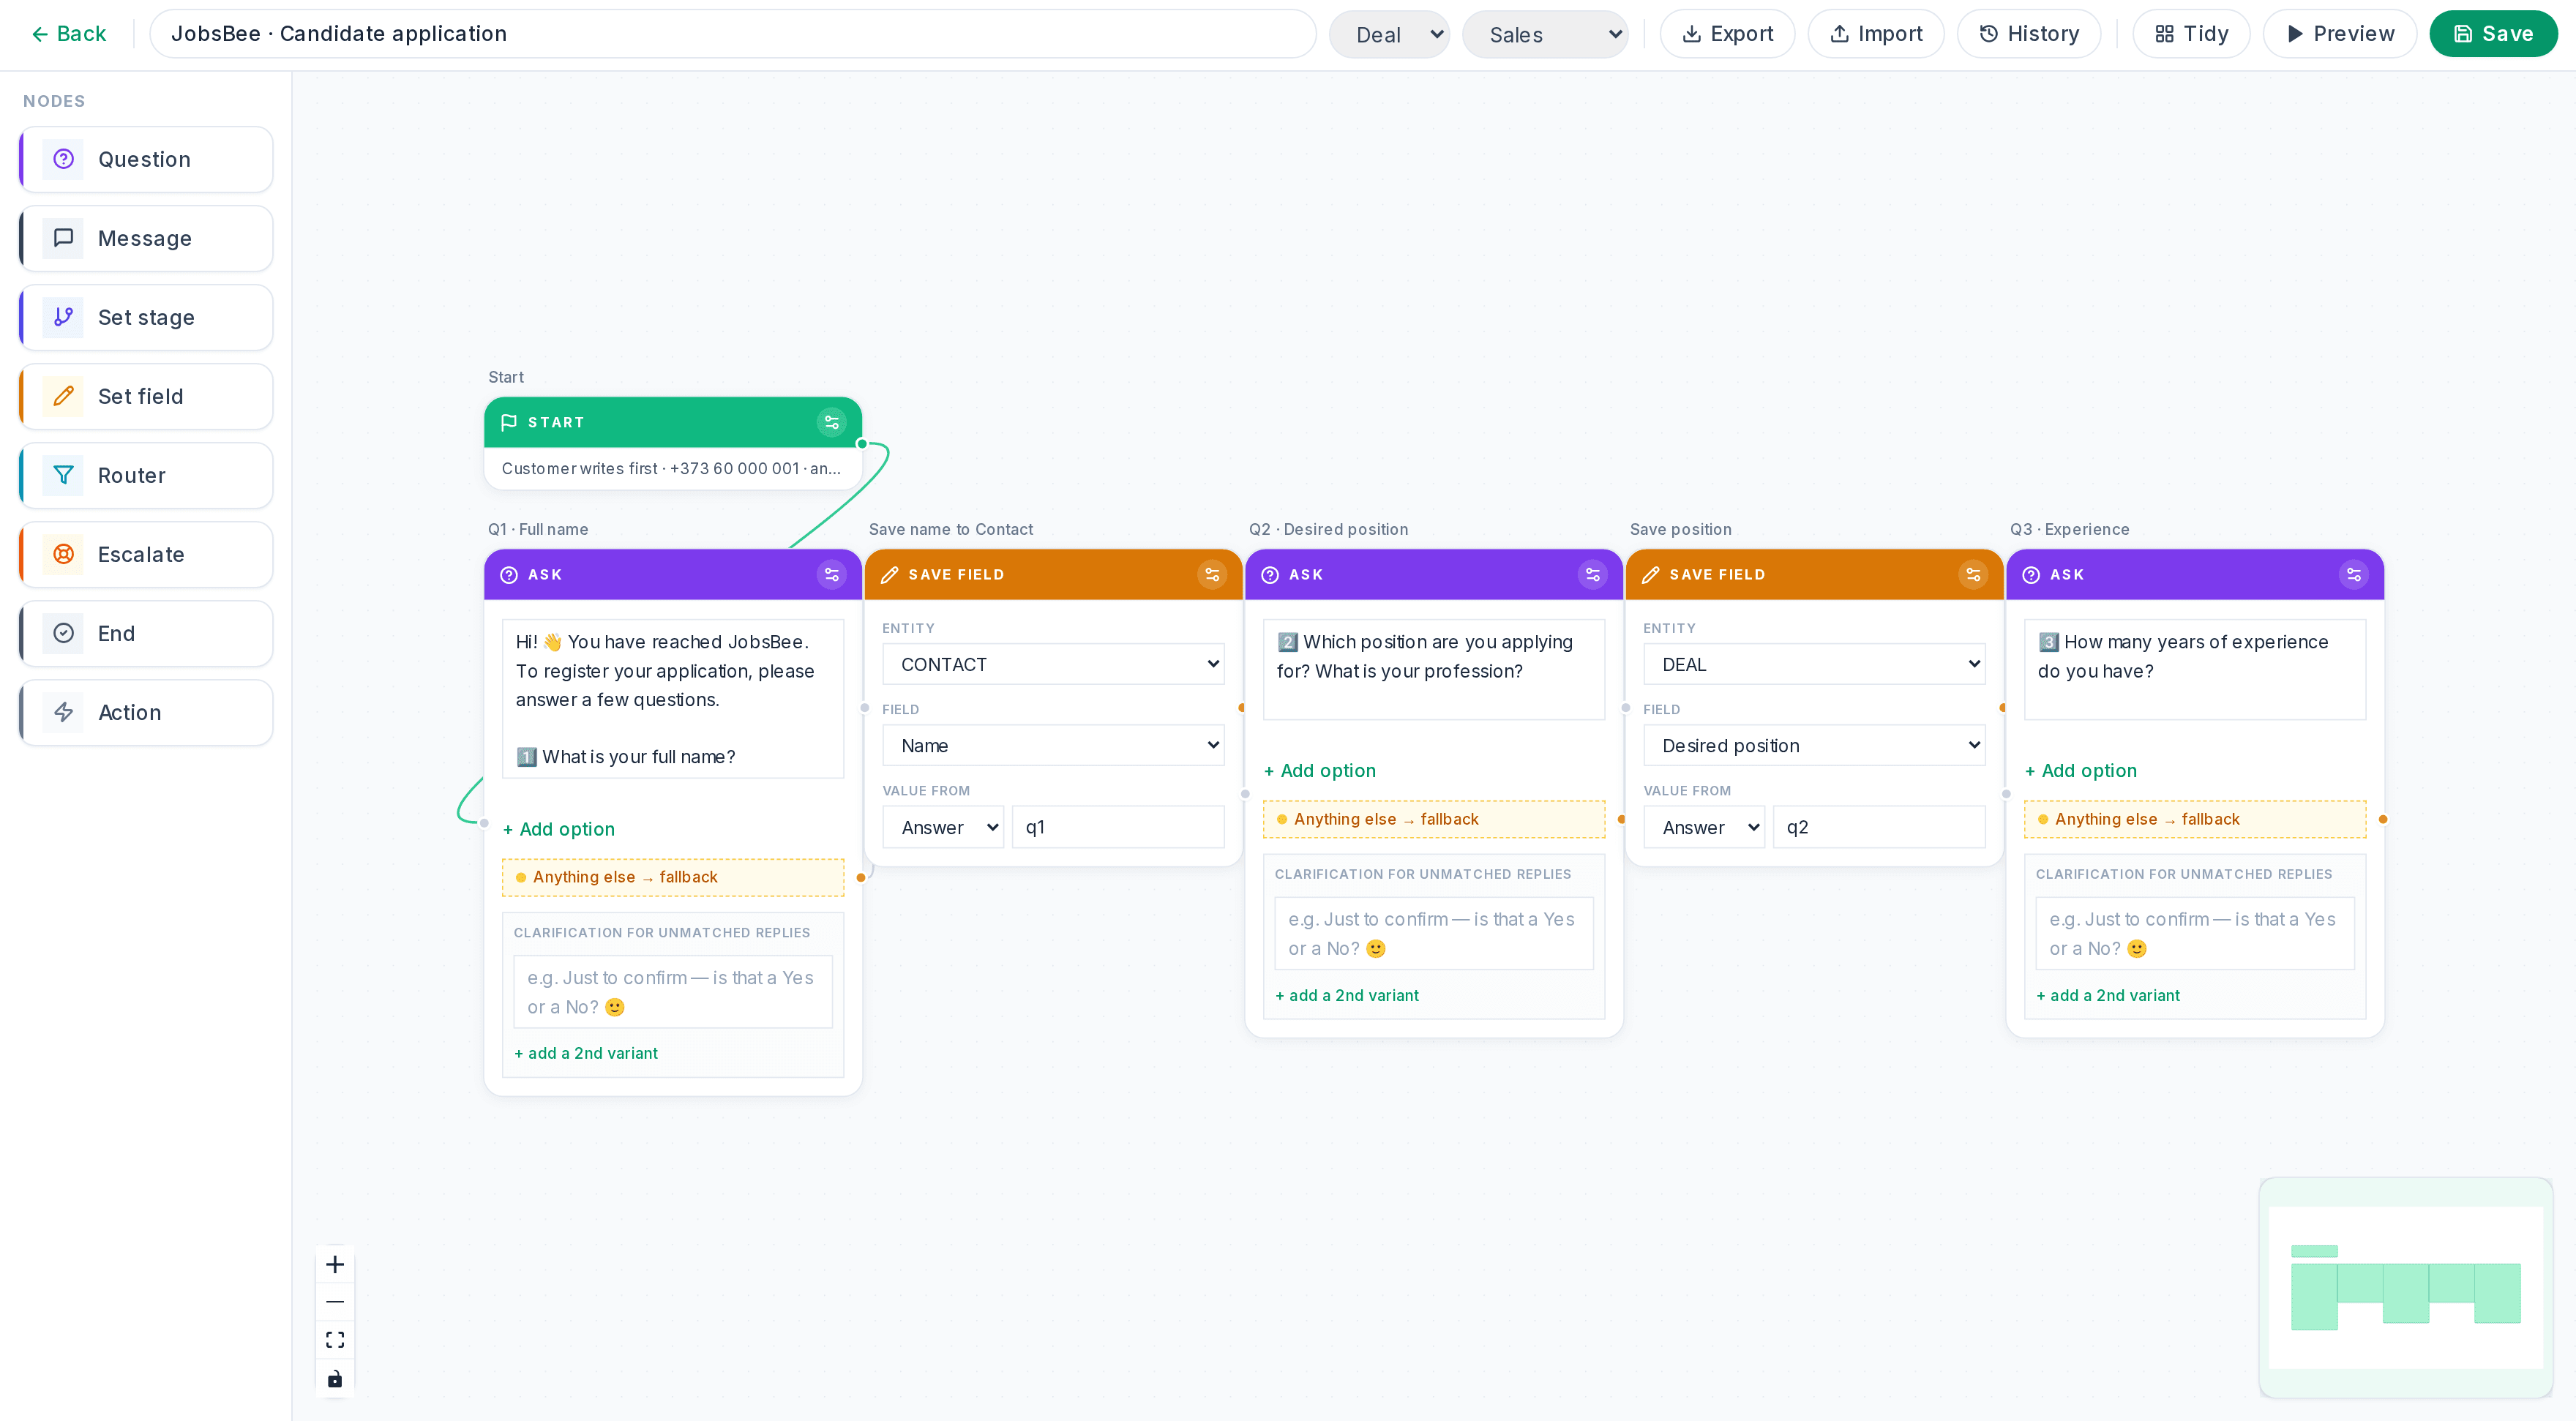Save the flow
The width and height of the screenshot is (2576, 1421).
[x=2493, y=34]
